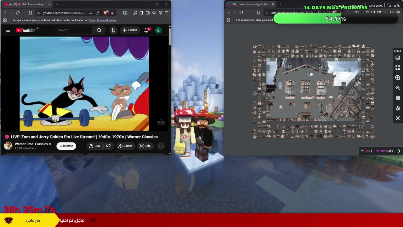This screenshot has height=227, width=403.
Task: Open new tab in puzzle window
Action: [x=281, y=4]
